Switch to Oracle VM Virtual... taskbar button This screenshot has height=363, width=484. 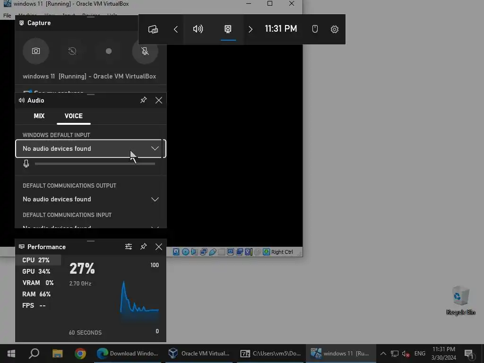click(199, 354)
